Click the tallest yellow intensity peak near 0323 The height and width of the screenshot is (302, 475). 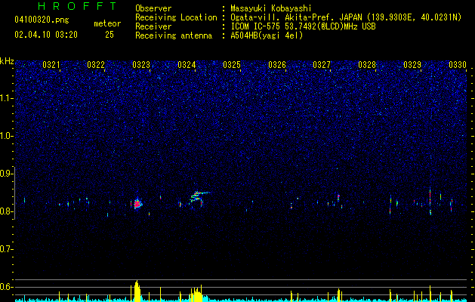click(137, 291)
